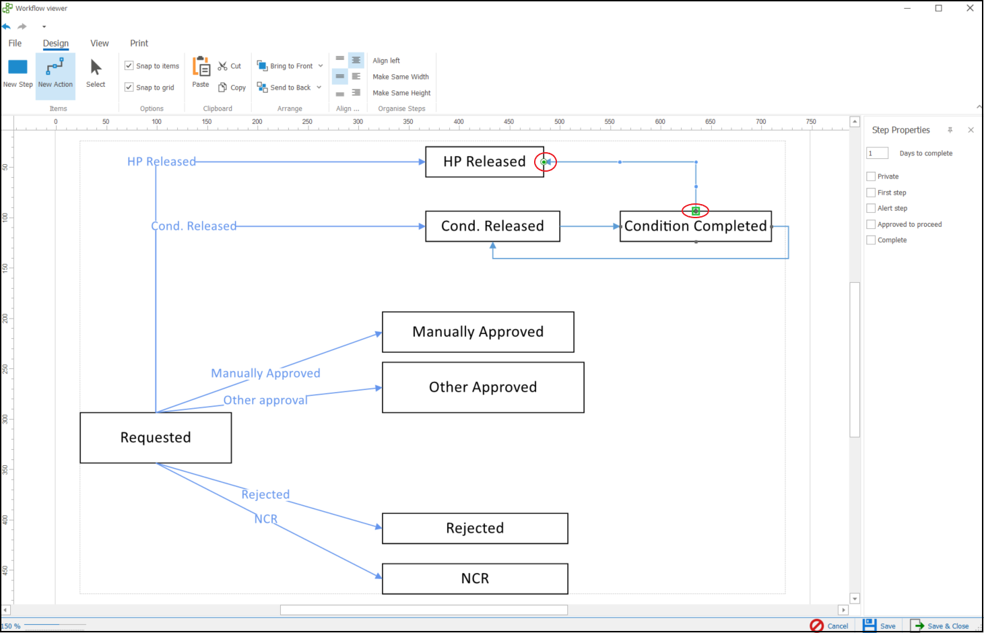
Task: Right-align steps icon in Align group
Action: [356, 93]
